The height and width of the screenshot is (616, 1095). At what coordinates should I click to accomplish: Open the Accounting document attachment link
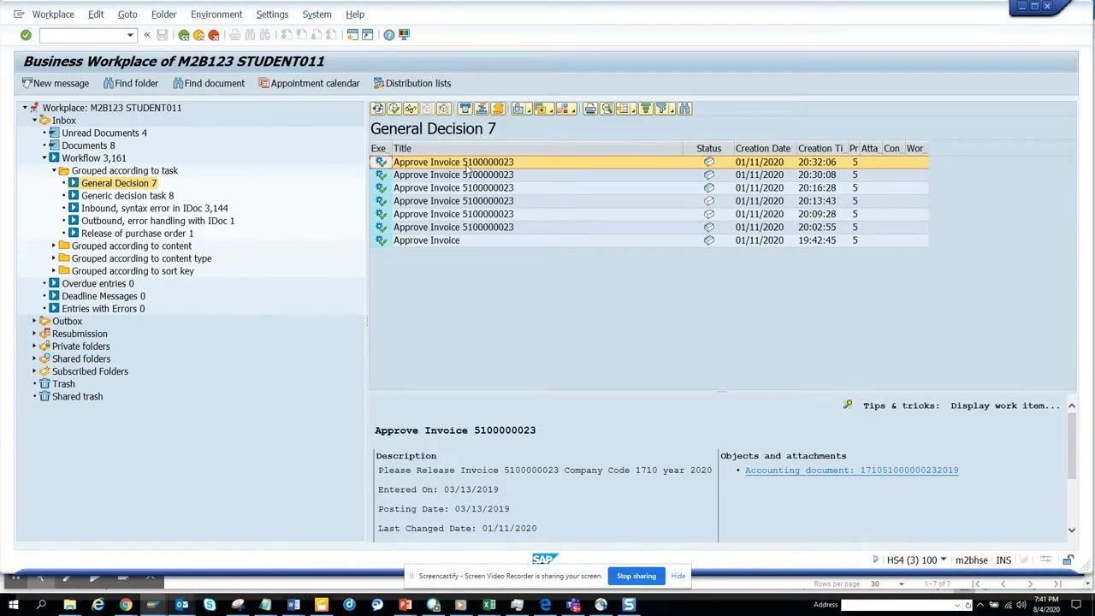(x=851, y=471)
